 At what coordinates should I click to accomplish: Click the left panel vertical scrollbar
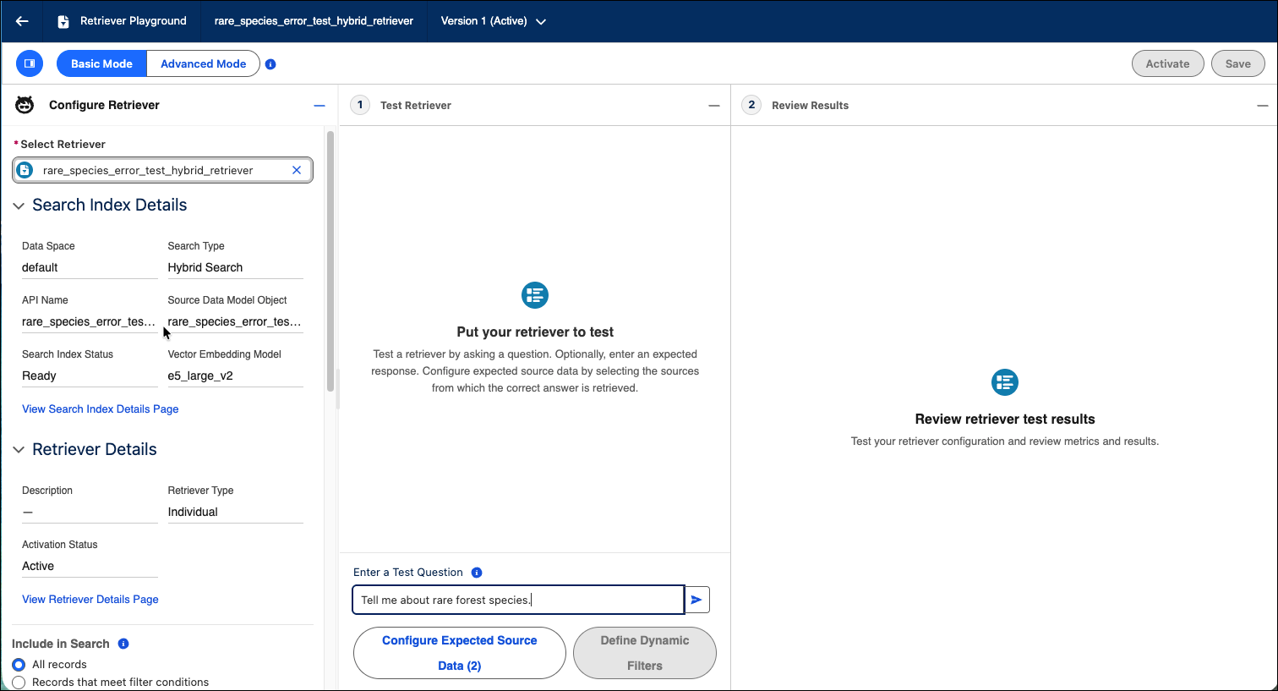tap(330, 260)
